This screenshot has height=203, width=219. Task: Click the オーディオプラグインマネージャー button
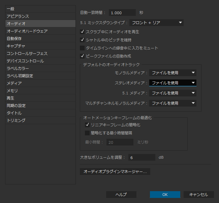(x=115, y=172)
